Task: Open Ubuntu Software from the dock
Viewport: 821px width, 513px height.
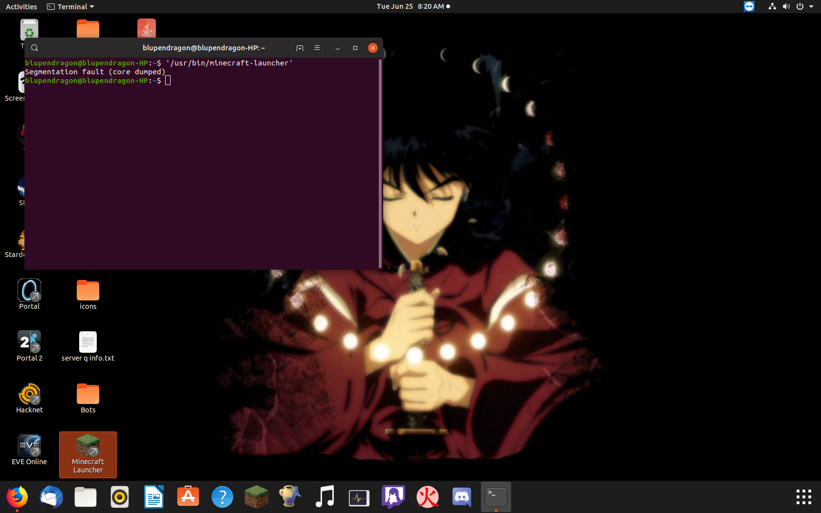Action: click(x=188, y=497)
